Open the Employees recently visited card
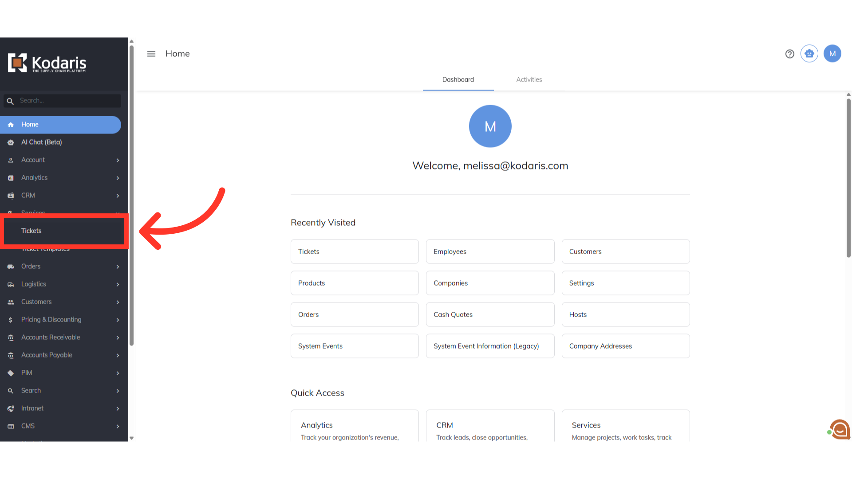 pos(490,251)
